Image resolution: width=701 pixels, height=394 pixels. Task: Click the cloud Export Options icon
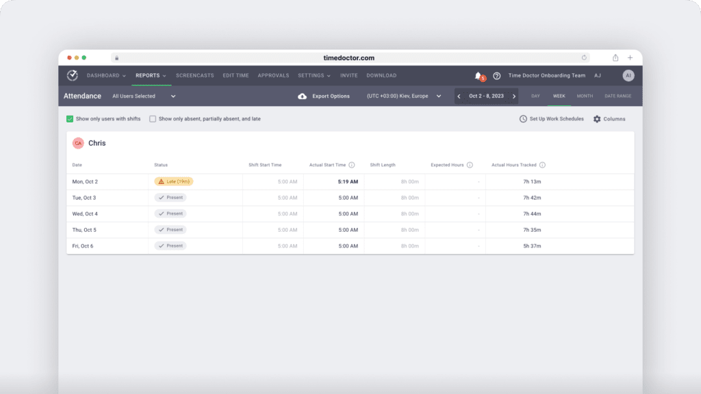tap(302, 96)
